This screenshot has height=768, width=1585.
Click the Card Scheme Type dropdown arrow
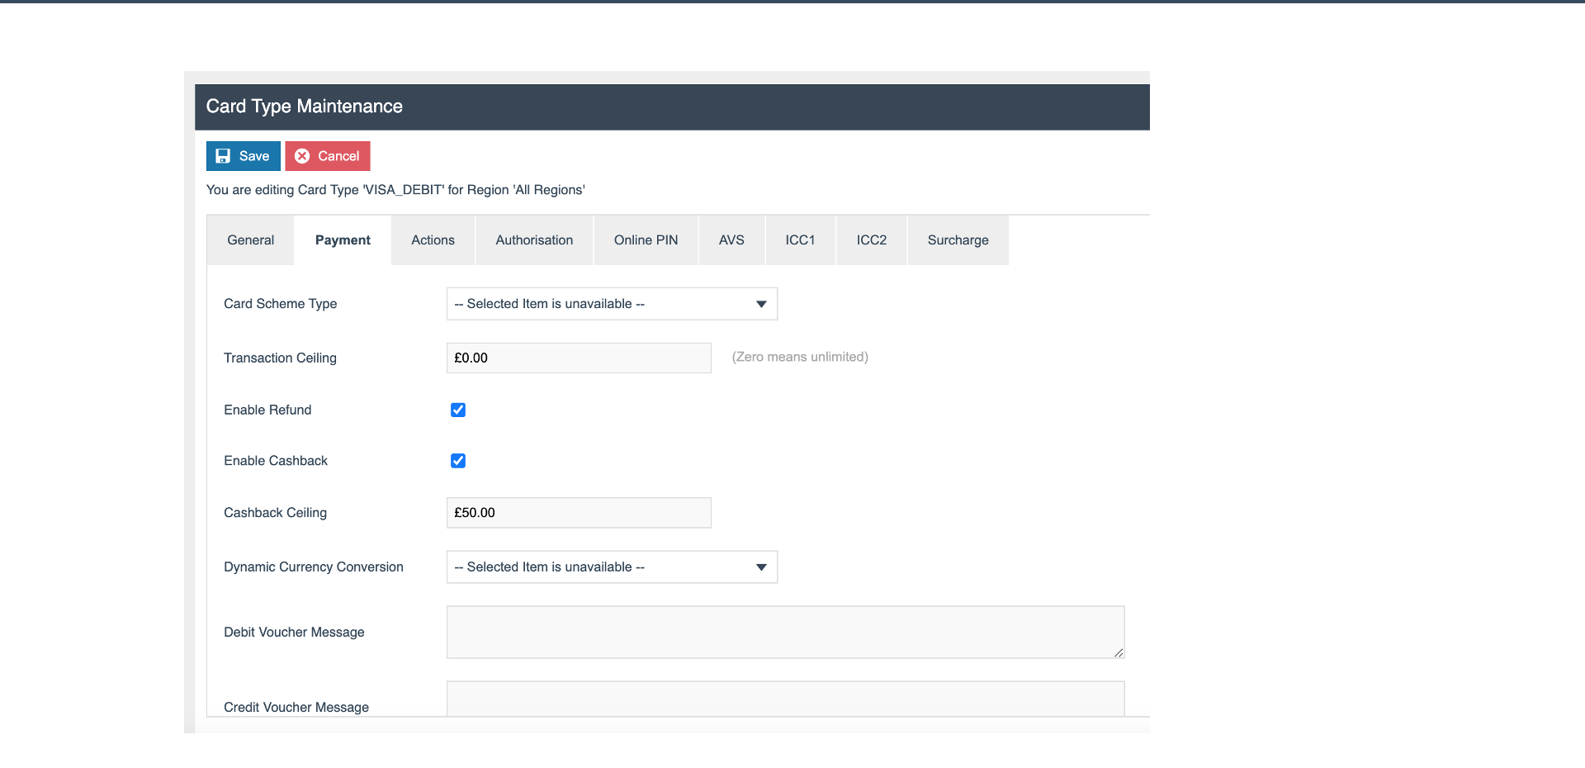(759, 304)
